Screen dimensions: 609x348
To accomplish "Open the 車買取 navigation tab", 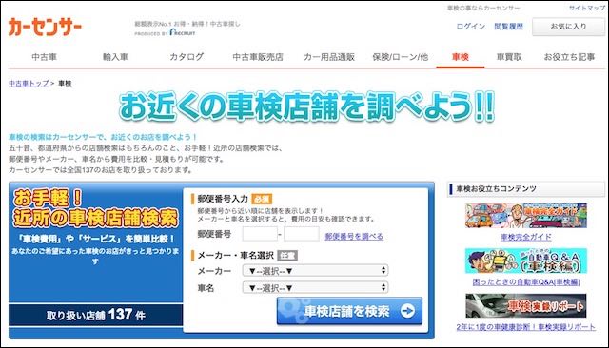I will [509, 57].
